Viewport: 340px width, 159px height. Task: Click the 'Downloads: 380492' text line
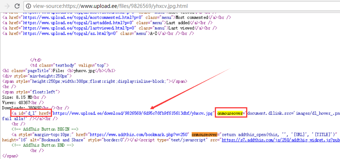point(22,108)
